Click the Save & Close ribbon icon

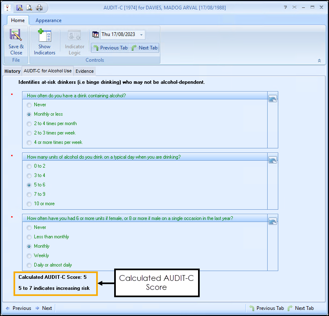point(16,42)
